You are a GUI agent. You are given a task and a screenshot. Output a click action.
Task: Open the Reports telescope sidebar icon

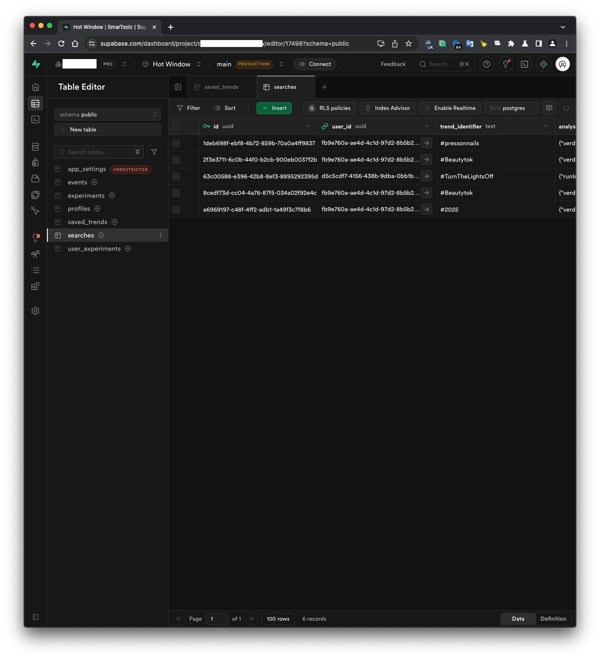(x=35, y=254)
